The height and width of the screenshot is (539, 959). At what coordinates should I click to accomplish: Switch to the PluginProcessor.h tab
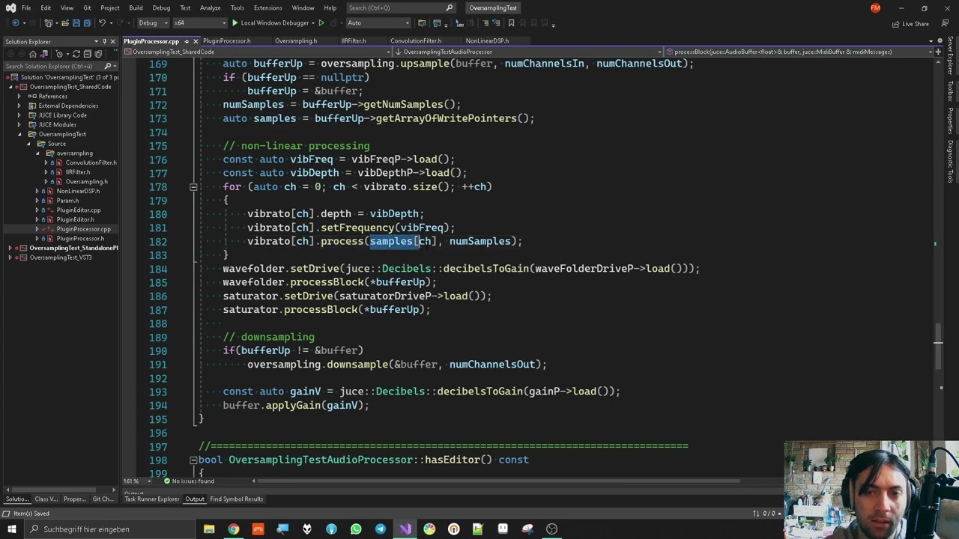226,41
